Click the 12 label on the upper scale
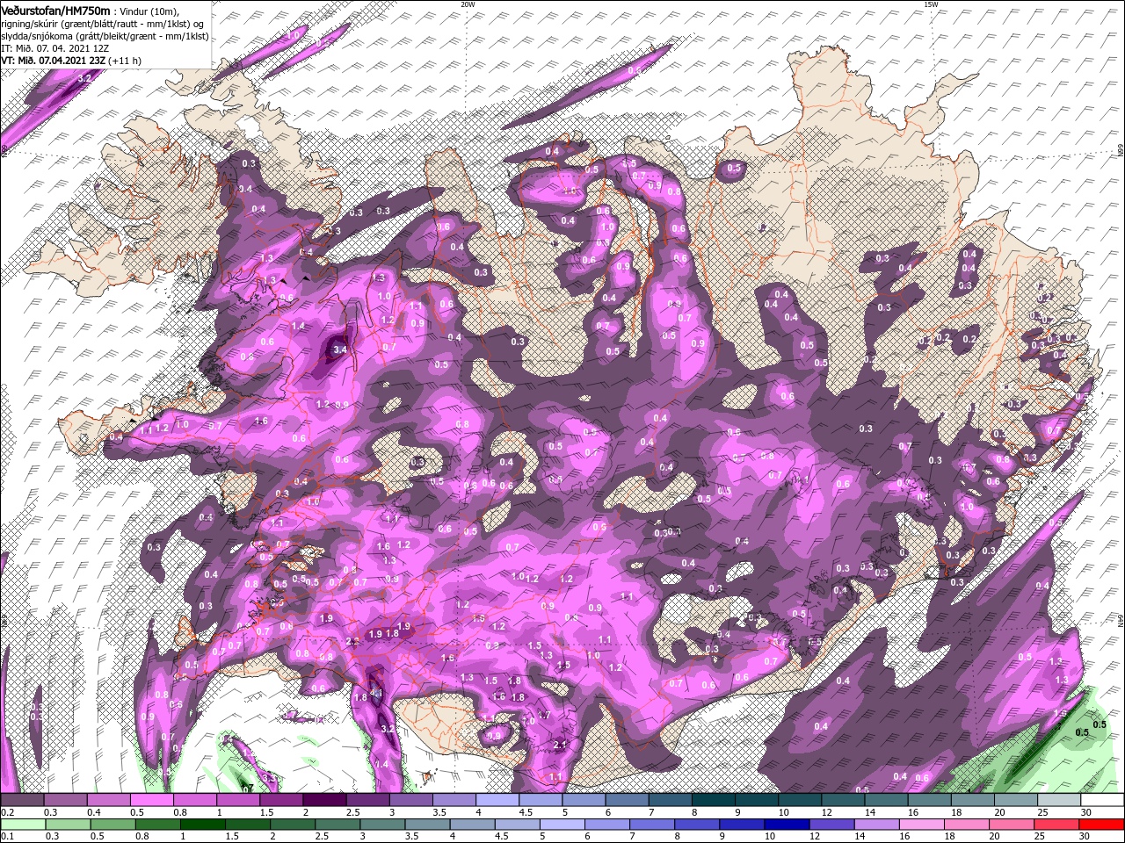Viewport: 1125px width, 843px height. pos(827,812)
